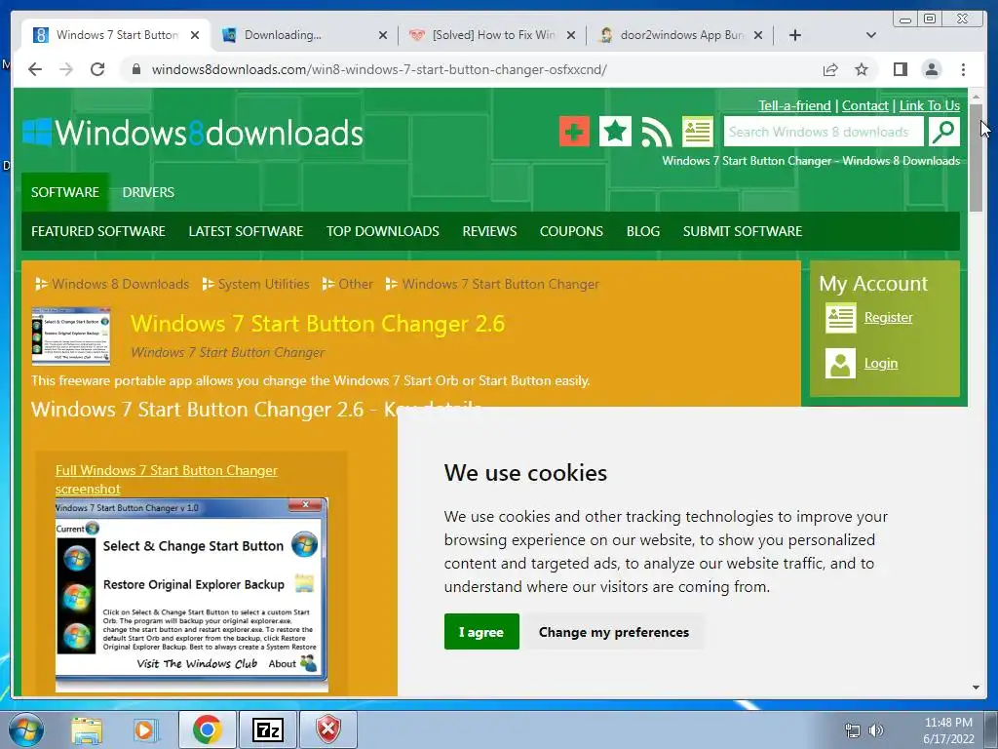The height and width of the screenshot is (749, 998).
Task: Switch to the DRIVERS tab
Action: click(148, 192)
